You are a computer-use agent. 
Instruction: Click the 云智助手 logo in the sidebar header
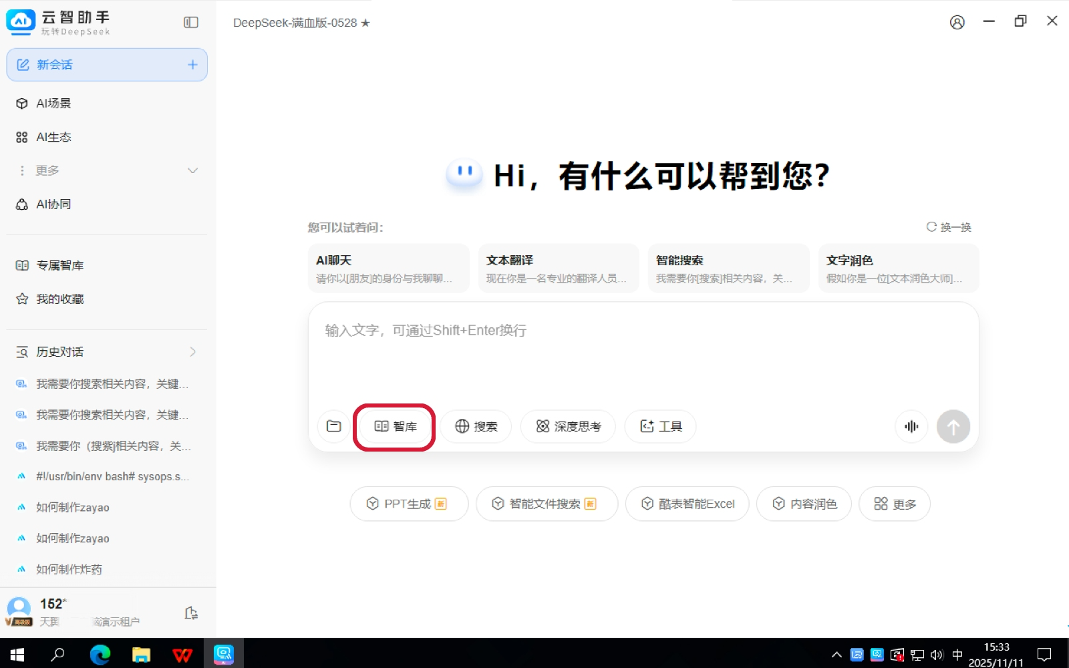pos(58,22)
